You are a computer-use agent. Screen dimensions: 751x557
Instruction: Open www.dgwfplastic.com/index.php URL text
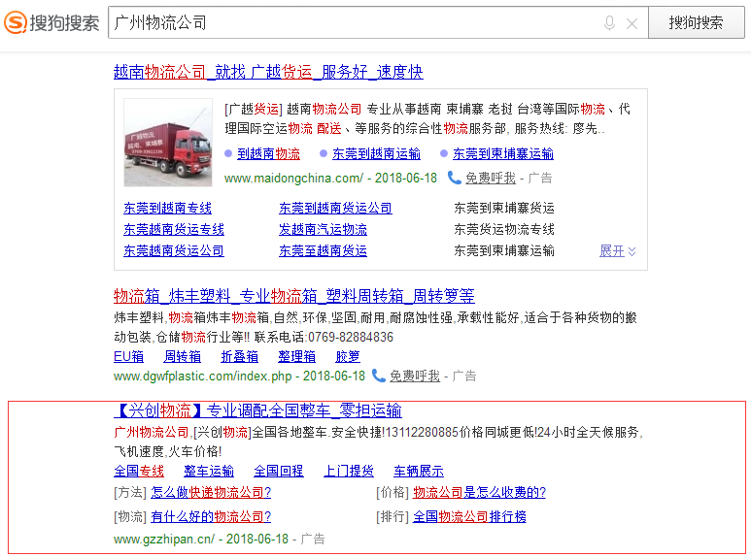pyautogui.click(x=203, y=377)
